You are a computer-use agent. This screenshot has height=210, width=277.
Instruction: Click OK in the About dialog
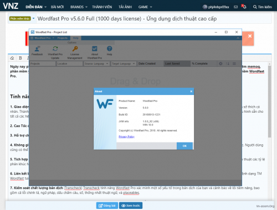point(184,146)
